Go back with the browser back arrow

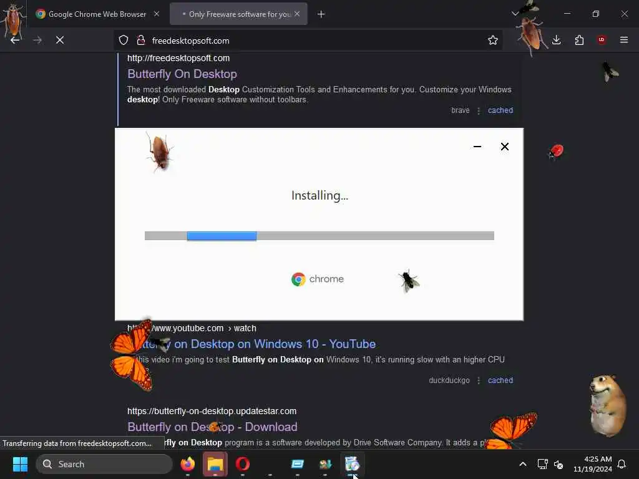click(x=15, y=40)
